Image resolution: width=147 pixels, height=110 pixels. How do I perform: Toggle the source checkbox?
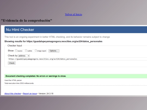point(16,51)
